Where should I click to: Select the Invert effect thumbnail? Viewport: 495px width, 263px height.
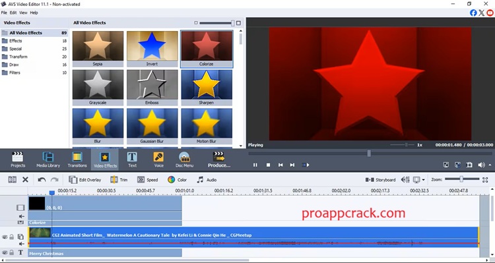(x=152, y=49)
